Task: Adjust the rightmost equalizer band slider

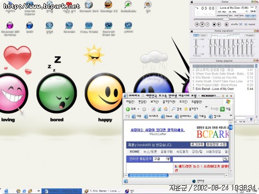Action: pyautogui.click(x=252, y=47)
